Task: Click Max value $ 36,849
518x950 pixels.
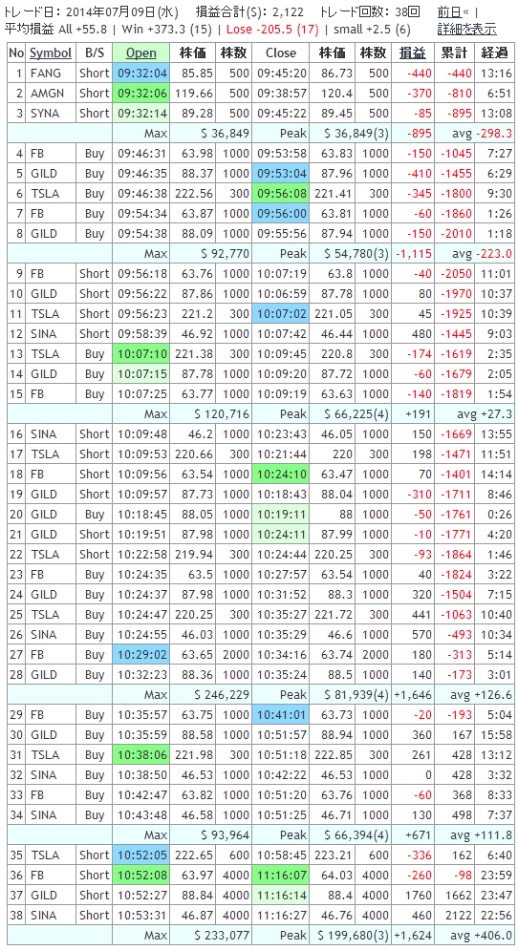Action: [225, 134]
